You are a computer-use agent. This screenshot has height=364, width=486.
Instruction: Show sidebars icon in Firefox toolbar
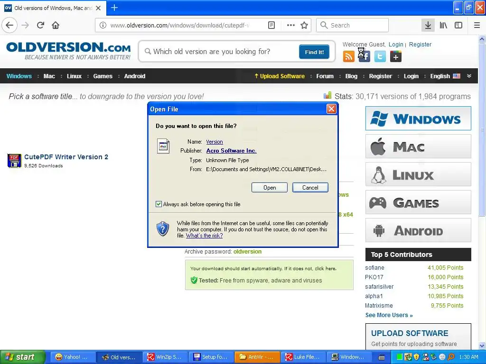click(458, 25)
